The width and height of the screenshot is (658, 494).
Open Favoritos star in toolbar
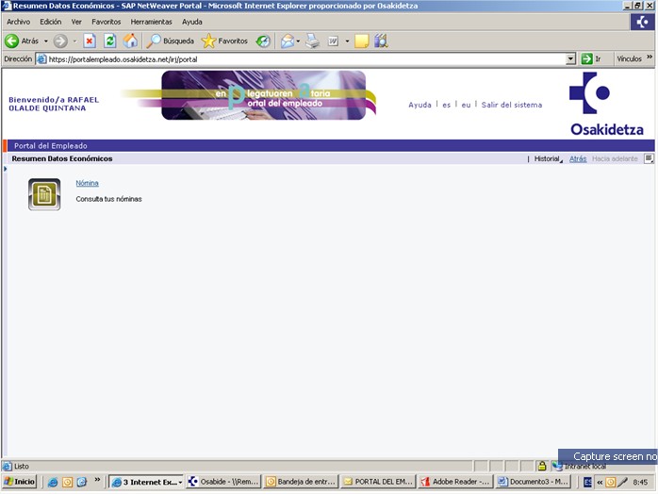click(225, 41)
